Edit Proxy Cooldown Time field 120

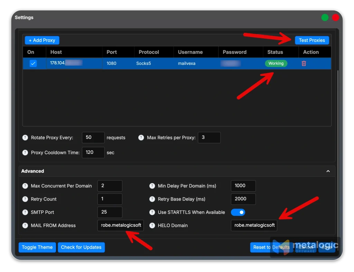93,153
